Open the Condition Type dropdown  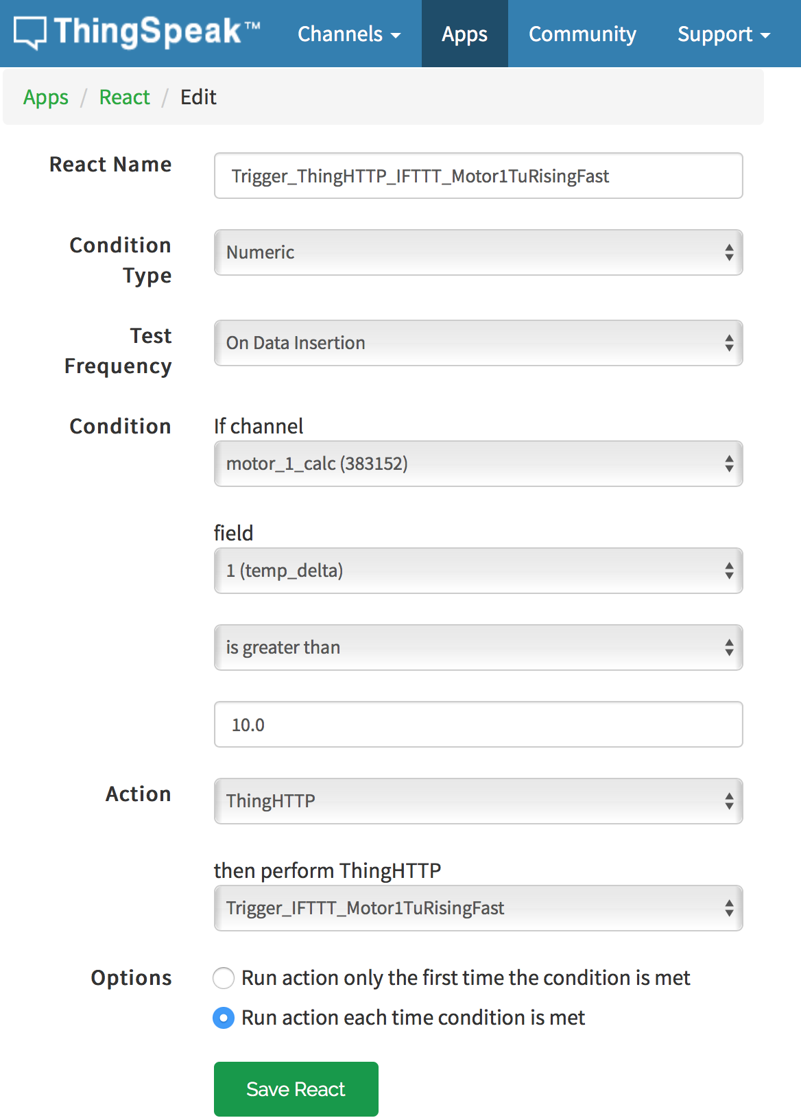[x=478, y=252]
